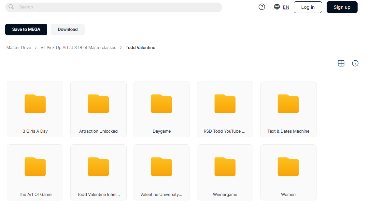Open the Todd Valentine Infiel... folder icon
This screenshot has height=205, width=368.
coord(98,167)
